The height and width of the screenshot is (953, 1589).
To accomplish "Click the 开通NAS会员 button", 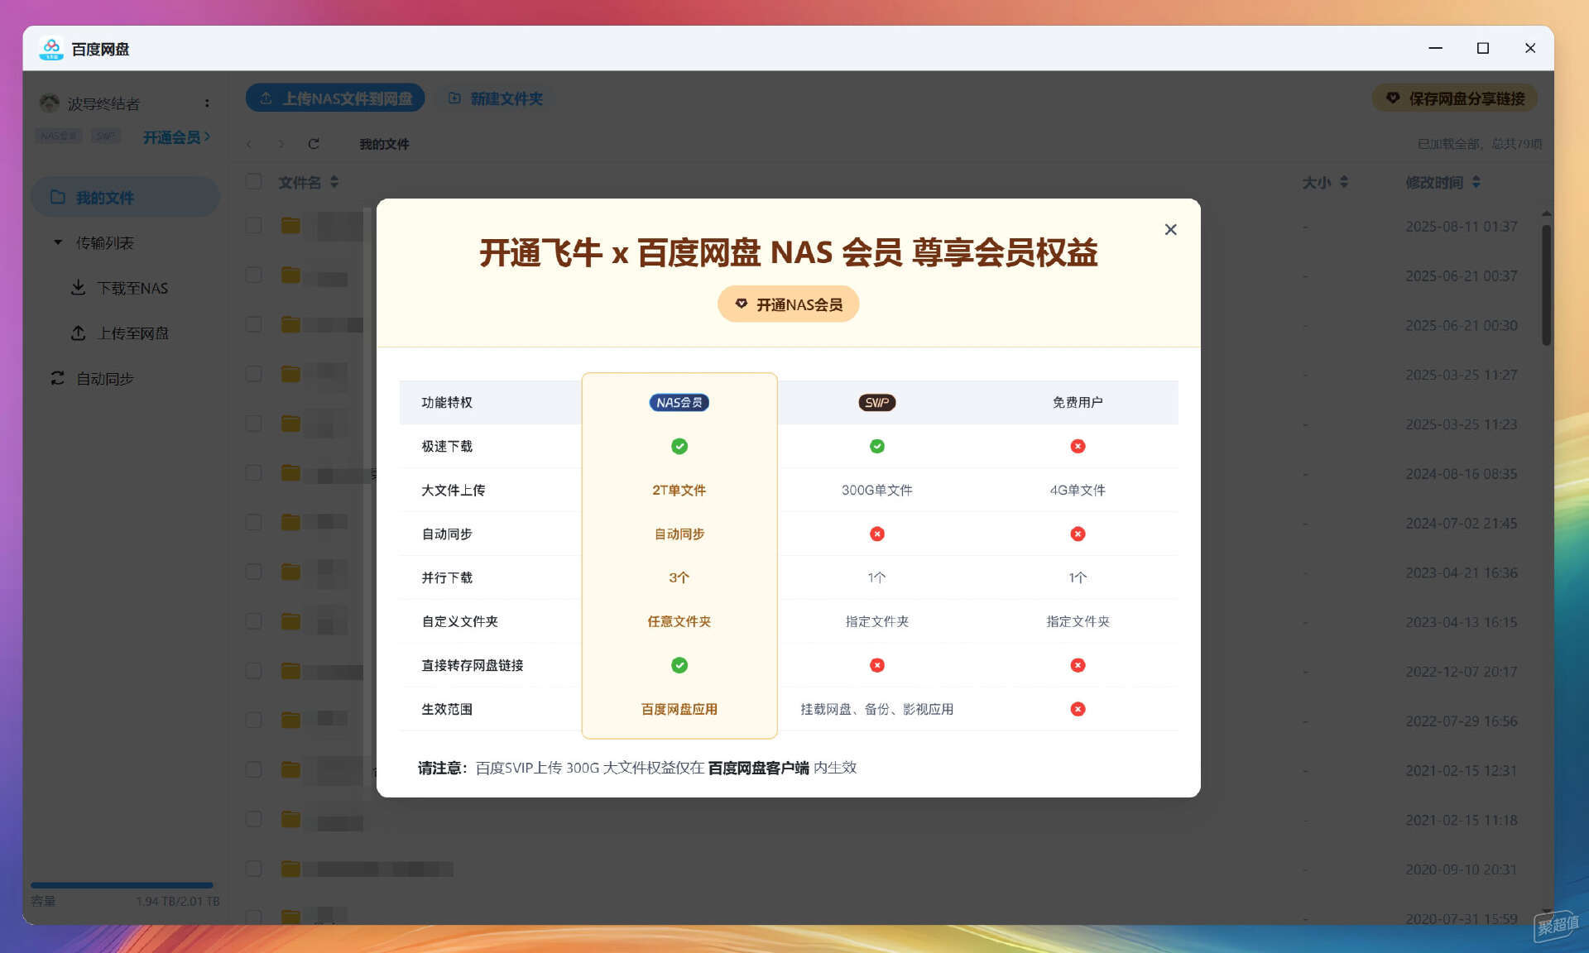I will tap(788, 304).
